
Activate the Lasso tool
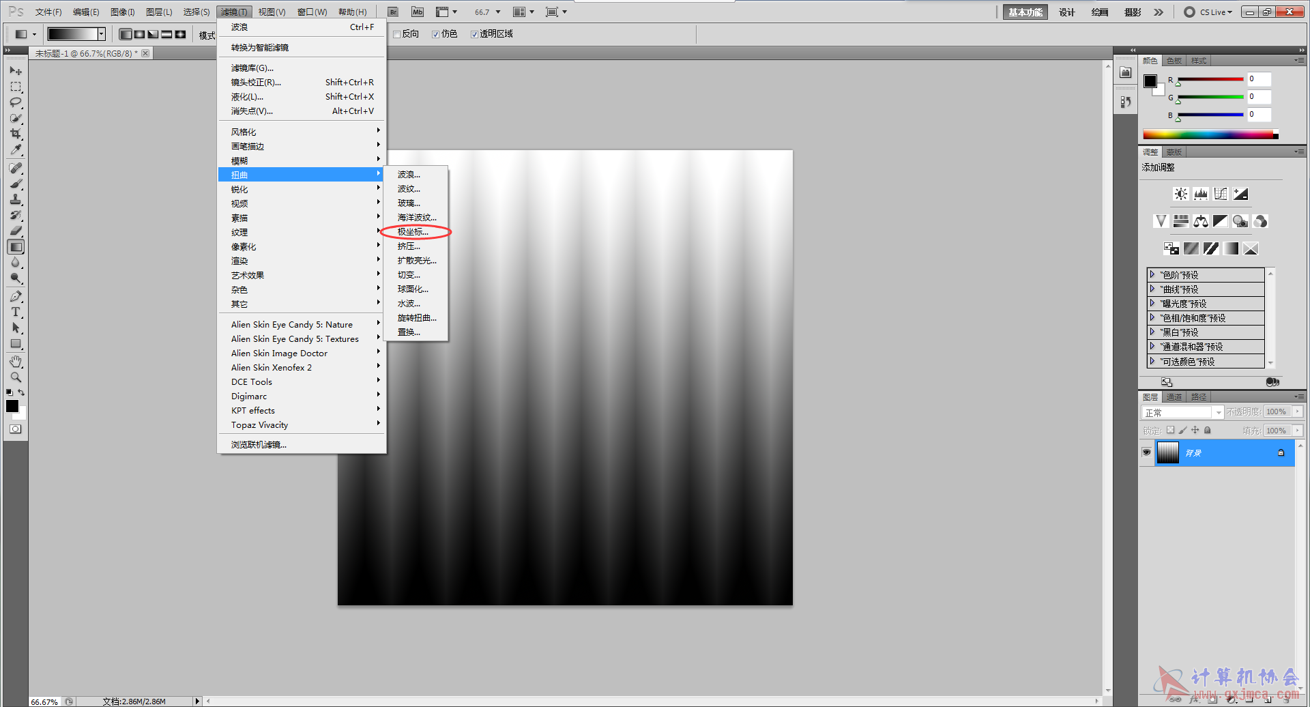point(16,102)
